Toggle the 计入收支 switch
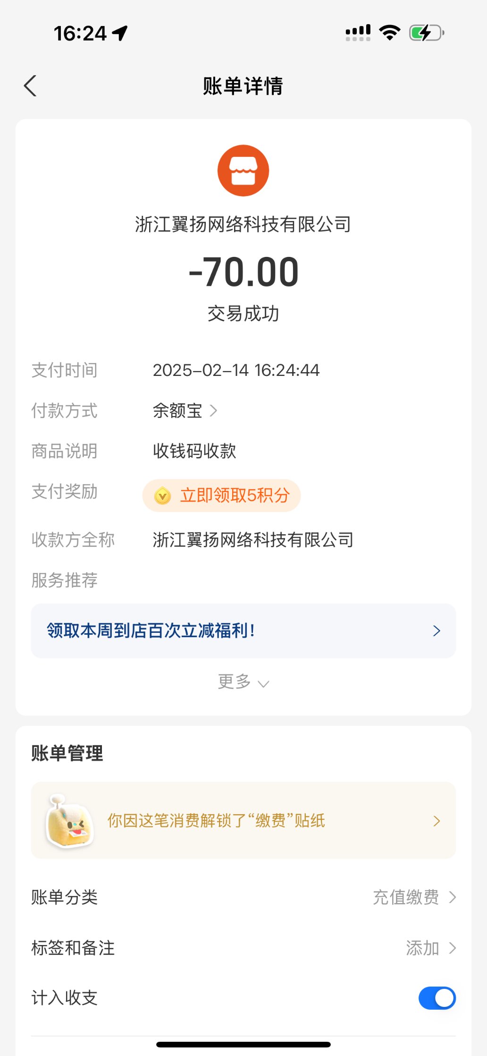The height and width of the screenshot is (1056, 487). click(437, 998)
